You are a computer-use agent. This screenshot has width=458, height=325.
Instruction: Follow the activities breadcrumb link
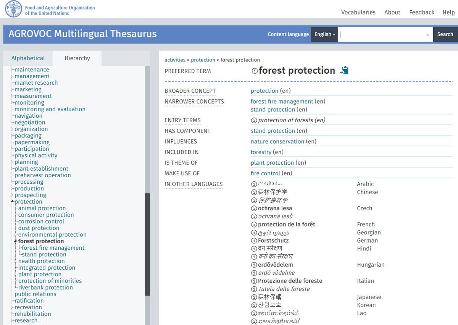pos(175,60)
